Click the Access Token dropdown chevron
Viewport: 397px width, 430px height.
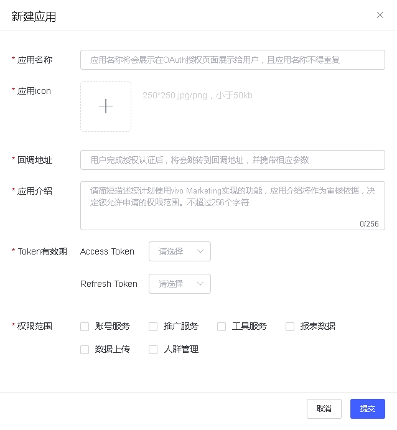click(200, 251)
